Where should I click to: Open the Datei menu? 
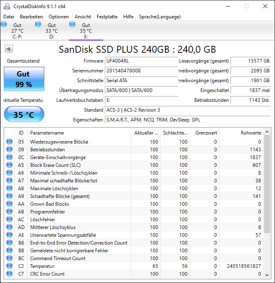(9, 17)
